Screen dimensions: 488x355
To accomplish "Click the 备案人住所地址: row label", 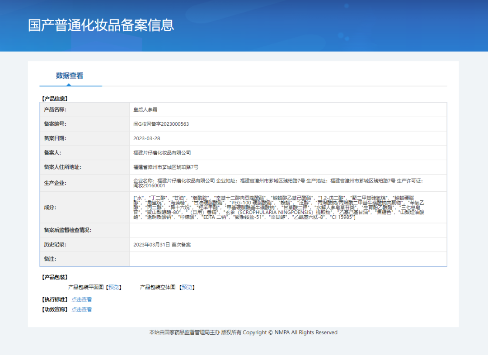I will (62, 167).
